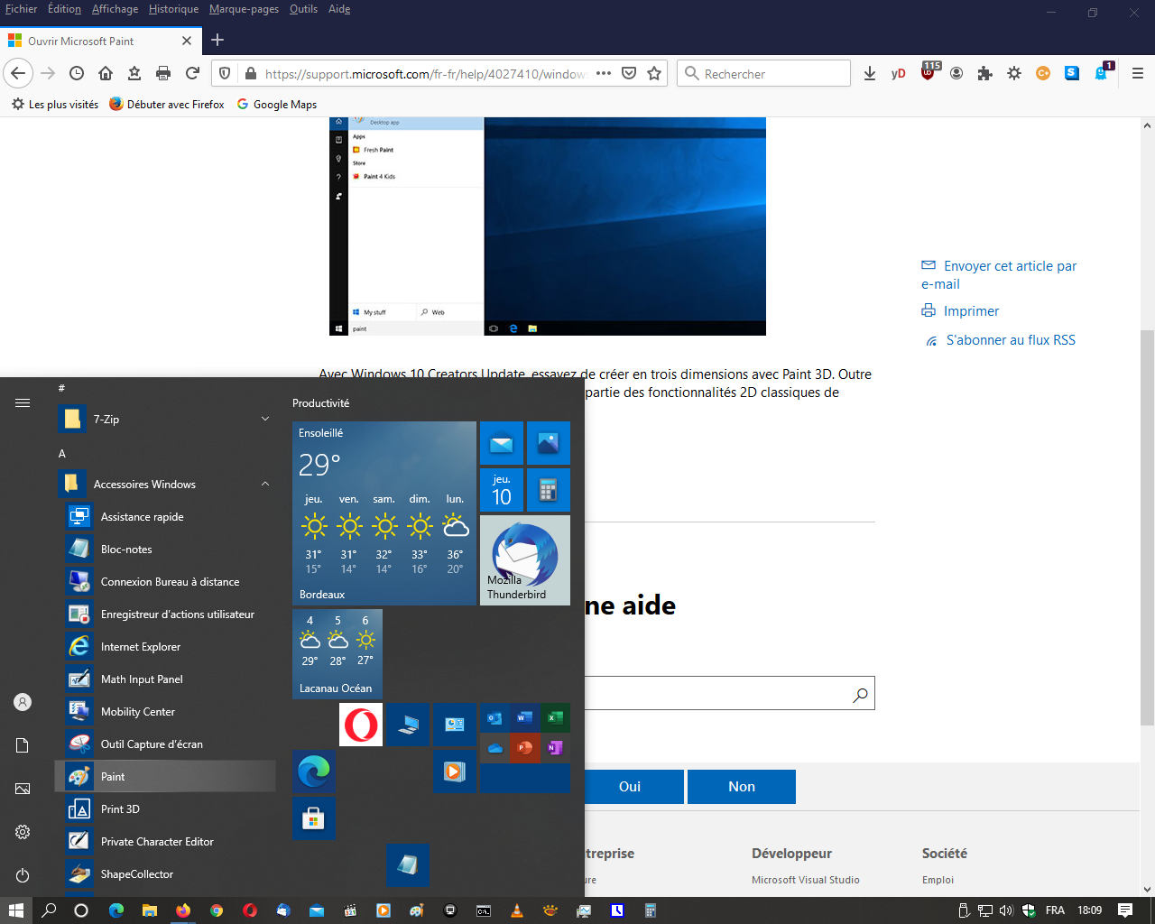
Task: Open the Marque-pages menu
Action: [244, 9]
